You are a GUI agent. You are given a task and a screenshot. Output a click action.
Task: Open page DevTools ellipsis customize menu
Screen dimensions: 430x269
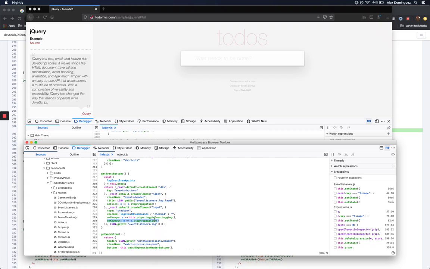pos(383,121)
